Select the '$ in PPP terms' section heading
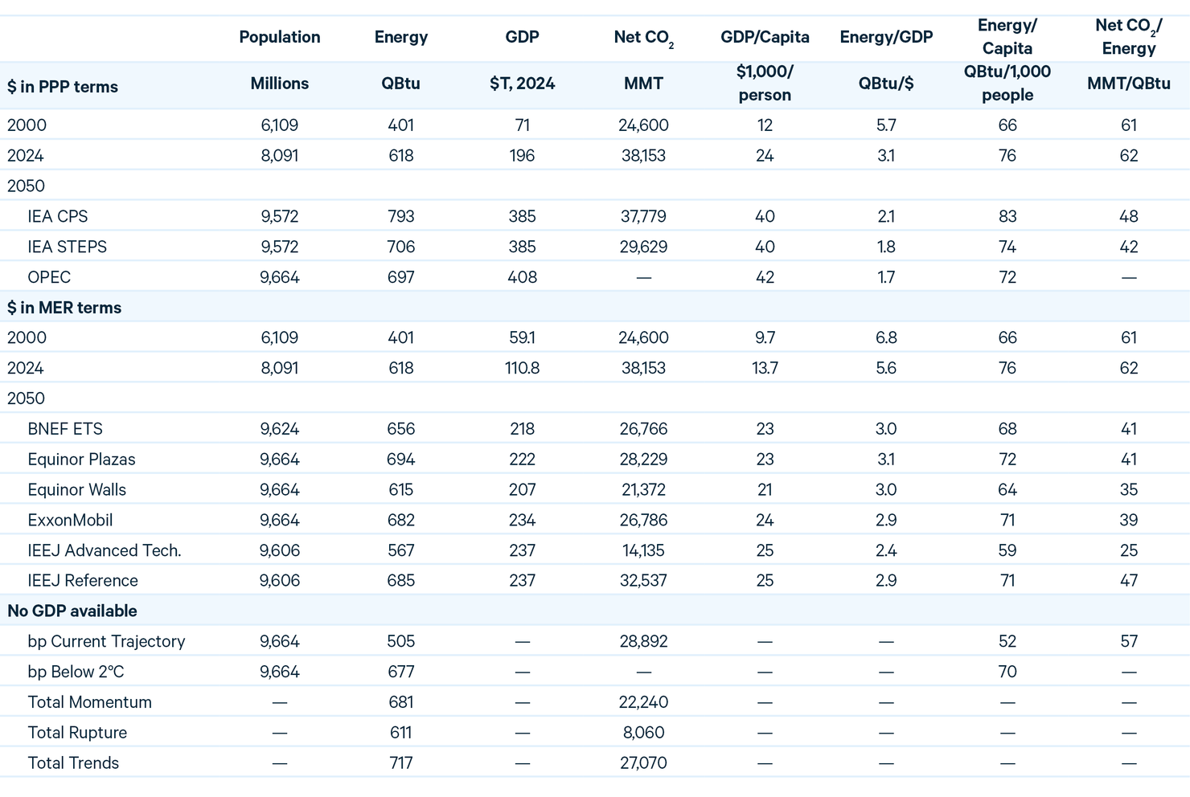Image resolution: width=1190 pixels, height=797 pixels. tap(63, 87)
